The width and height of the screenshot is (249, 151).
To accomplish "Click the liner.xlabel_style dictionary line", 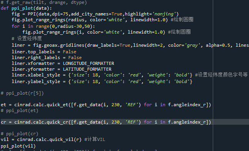I will 102,75.
